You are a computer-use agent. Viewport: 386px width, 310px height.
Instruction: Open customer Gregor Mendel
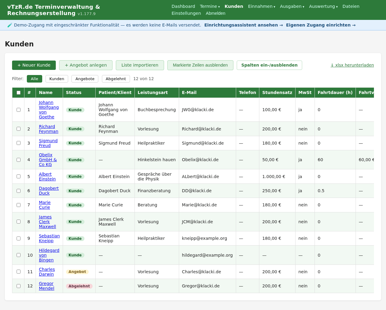46,286
